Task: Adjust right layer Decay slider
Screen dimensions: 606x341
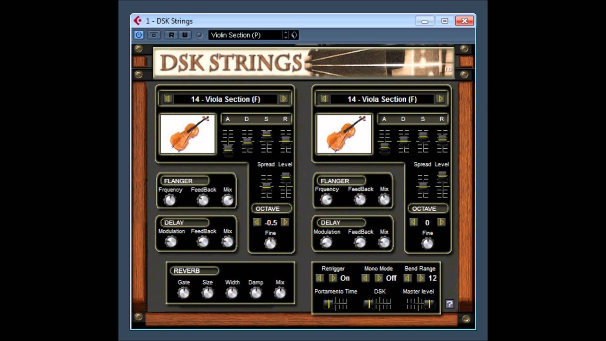Action: pyautogui.click(x=403, y=141)
